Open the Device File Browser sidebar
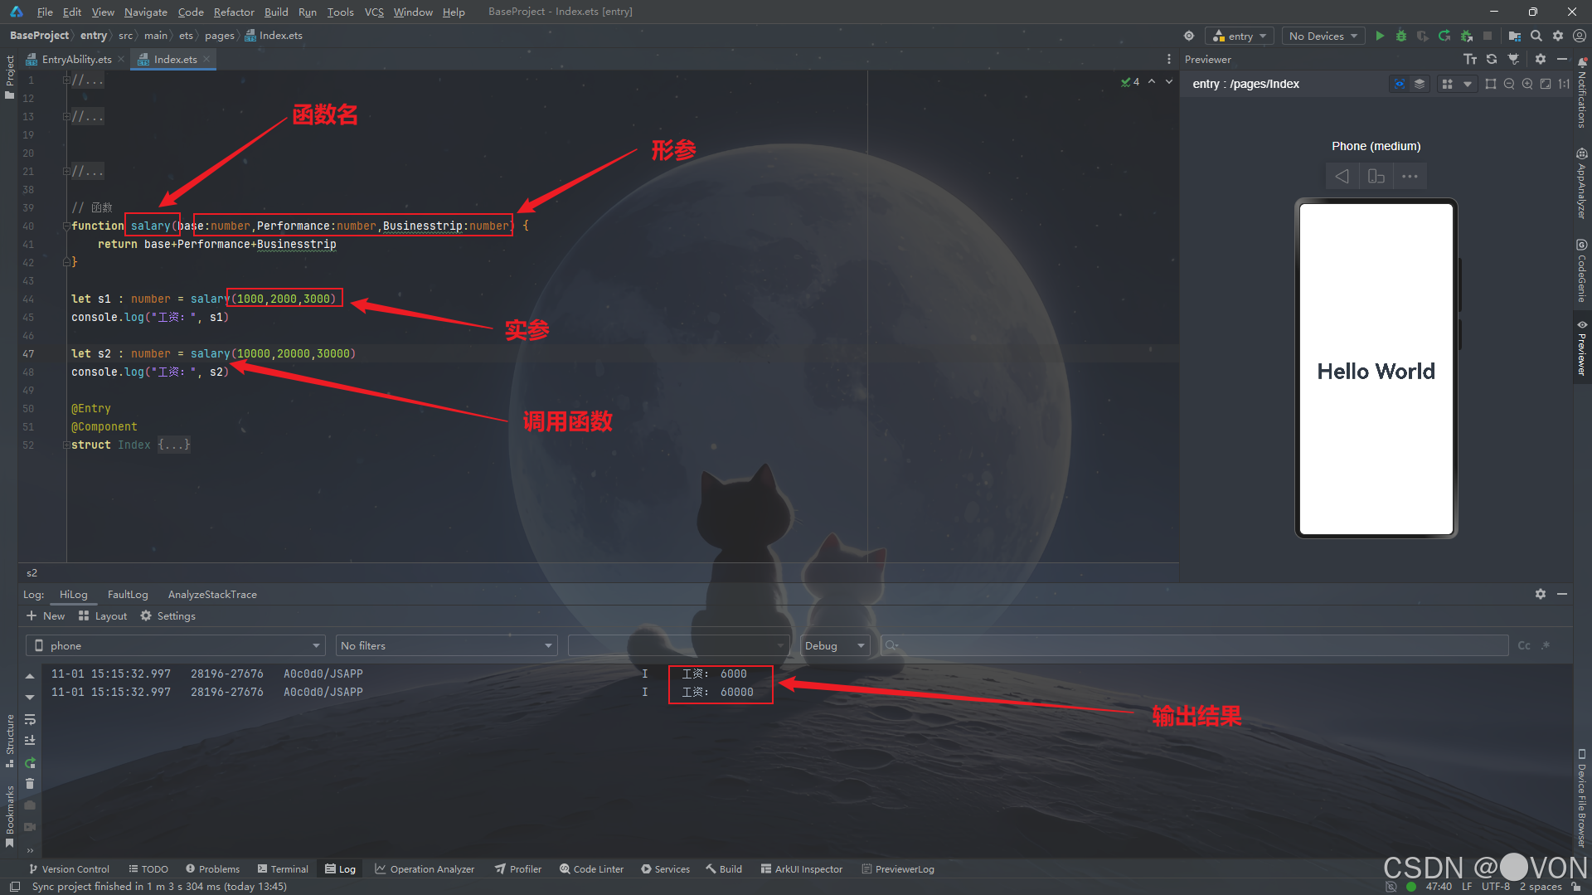This screenshot has width=1592, height=895. [1582, 798]
